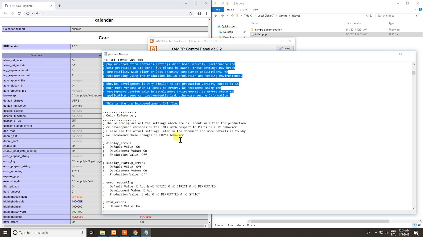This screenshot has height=237, width=423.
Task: Open Customize Quick Access Toolbar dropdown
Action: coord(233,4)
